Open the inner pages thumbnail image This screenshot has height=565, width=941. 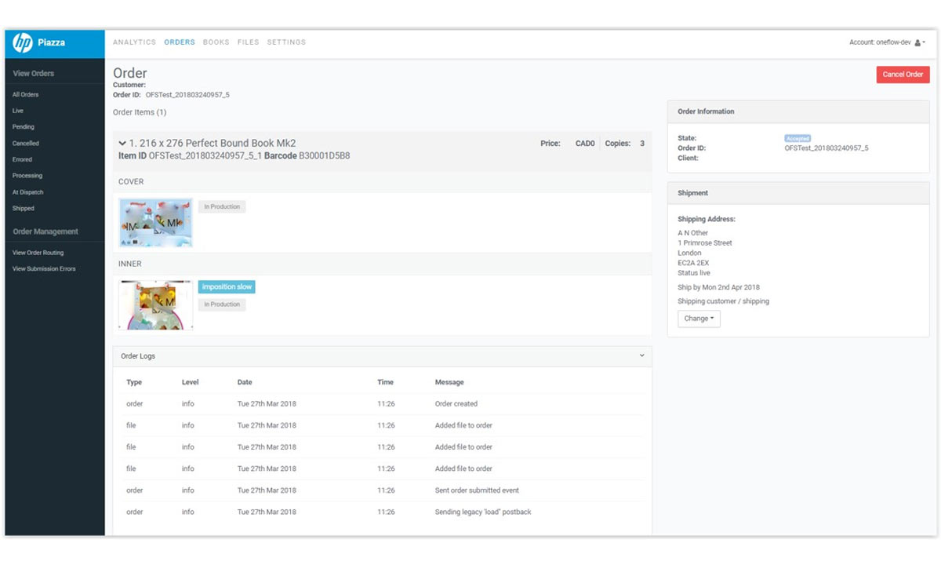tap(155, 304)
